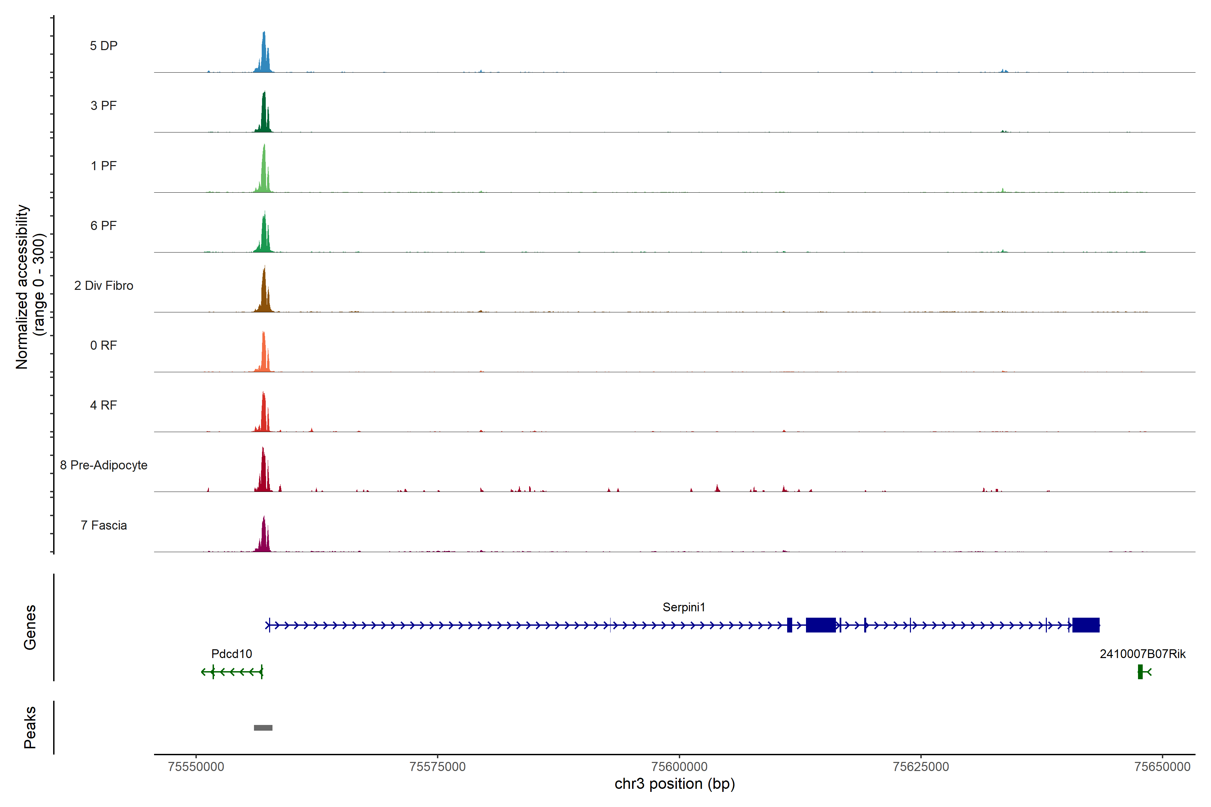Screen dimensions: 1211x807
Task: Select the 1 PF track label
Action: (x=104, y=166)
